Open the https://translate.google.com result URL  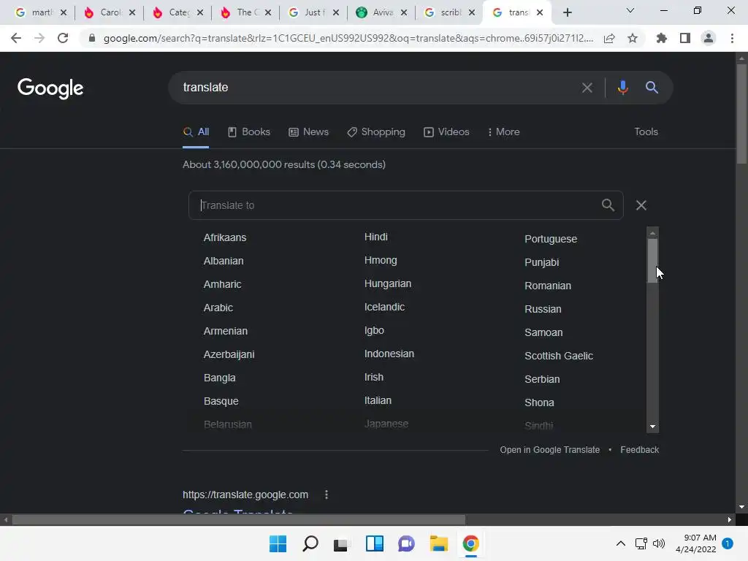pyautogui.click(x=245, y=495)
